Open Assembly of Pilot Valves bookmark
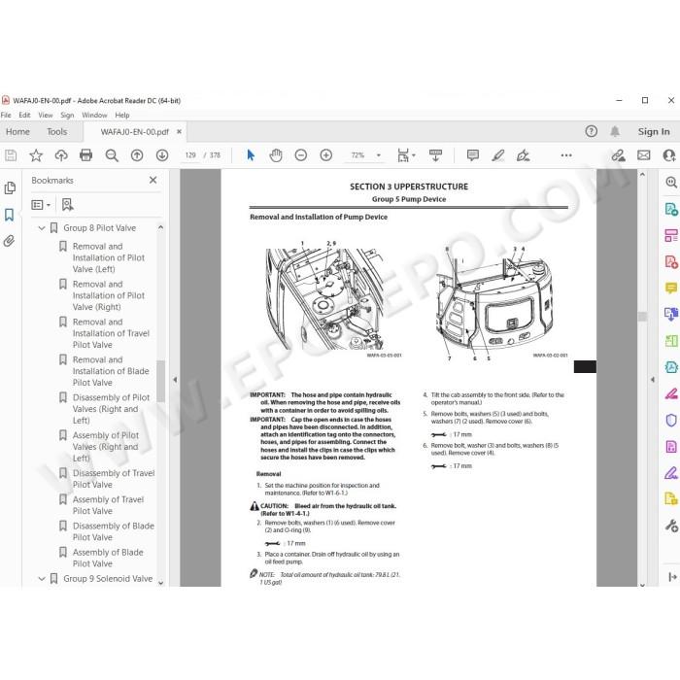Viewport: 680px width, 680px height. (106, 446)
